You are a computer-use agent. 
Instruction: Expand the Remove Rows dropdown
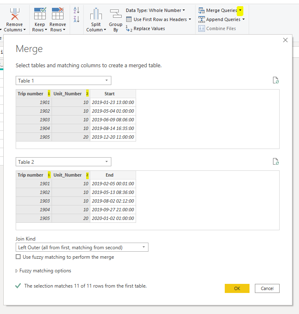(64, 30)
